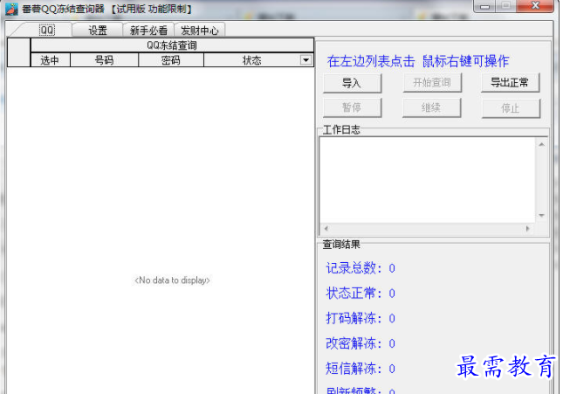Click the QQ冻结查询 band header
Viewport: 563px width, 394px height.
click(x=172, y=45)
